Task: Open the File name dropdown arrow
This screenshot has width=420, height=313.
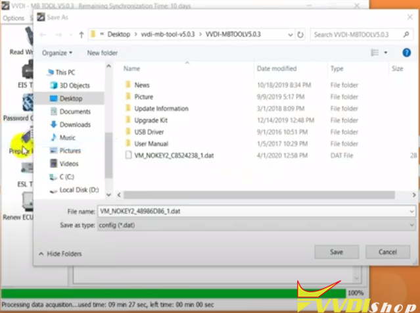Action: coord(411,212)
